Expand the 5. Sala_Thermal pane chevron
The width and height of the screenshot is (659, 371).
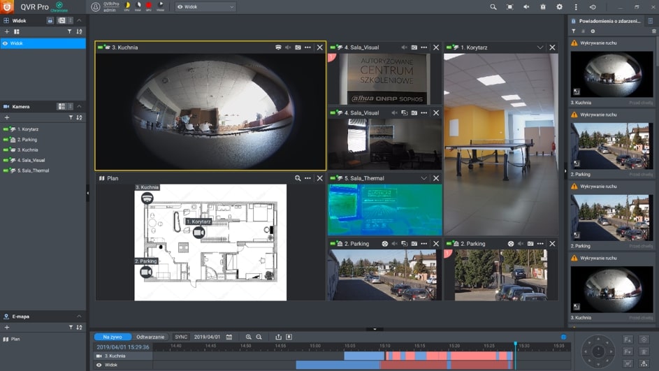[423, 178]
